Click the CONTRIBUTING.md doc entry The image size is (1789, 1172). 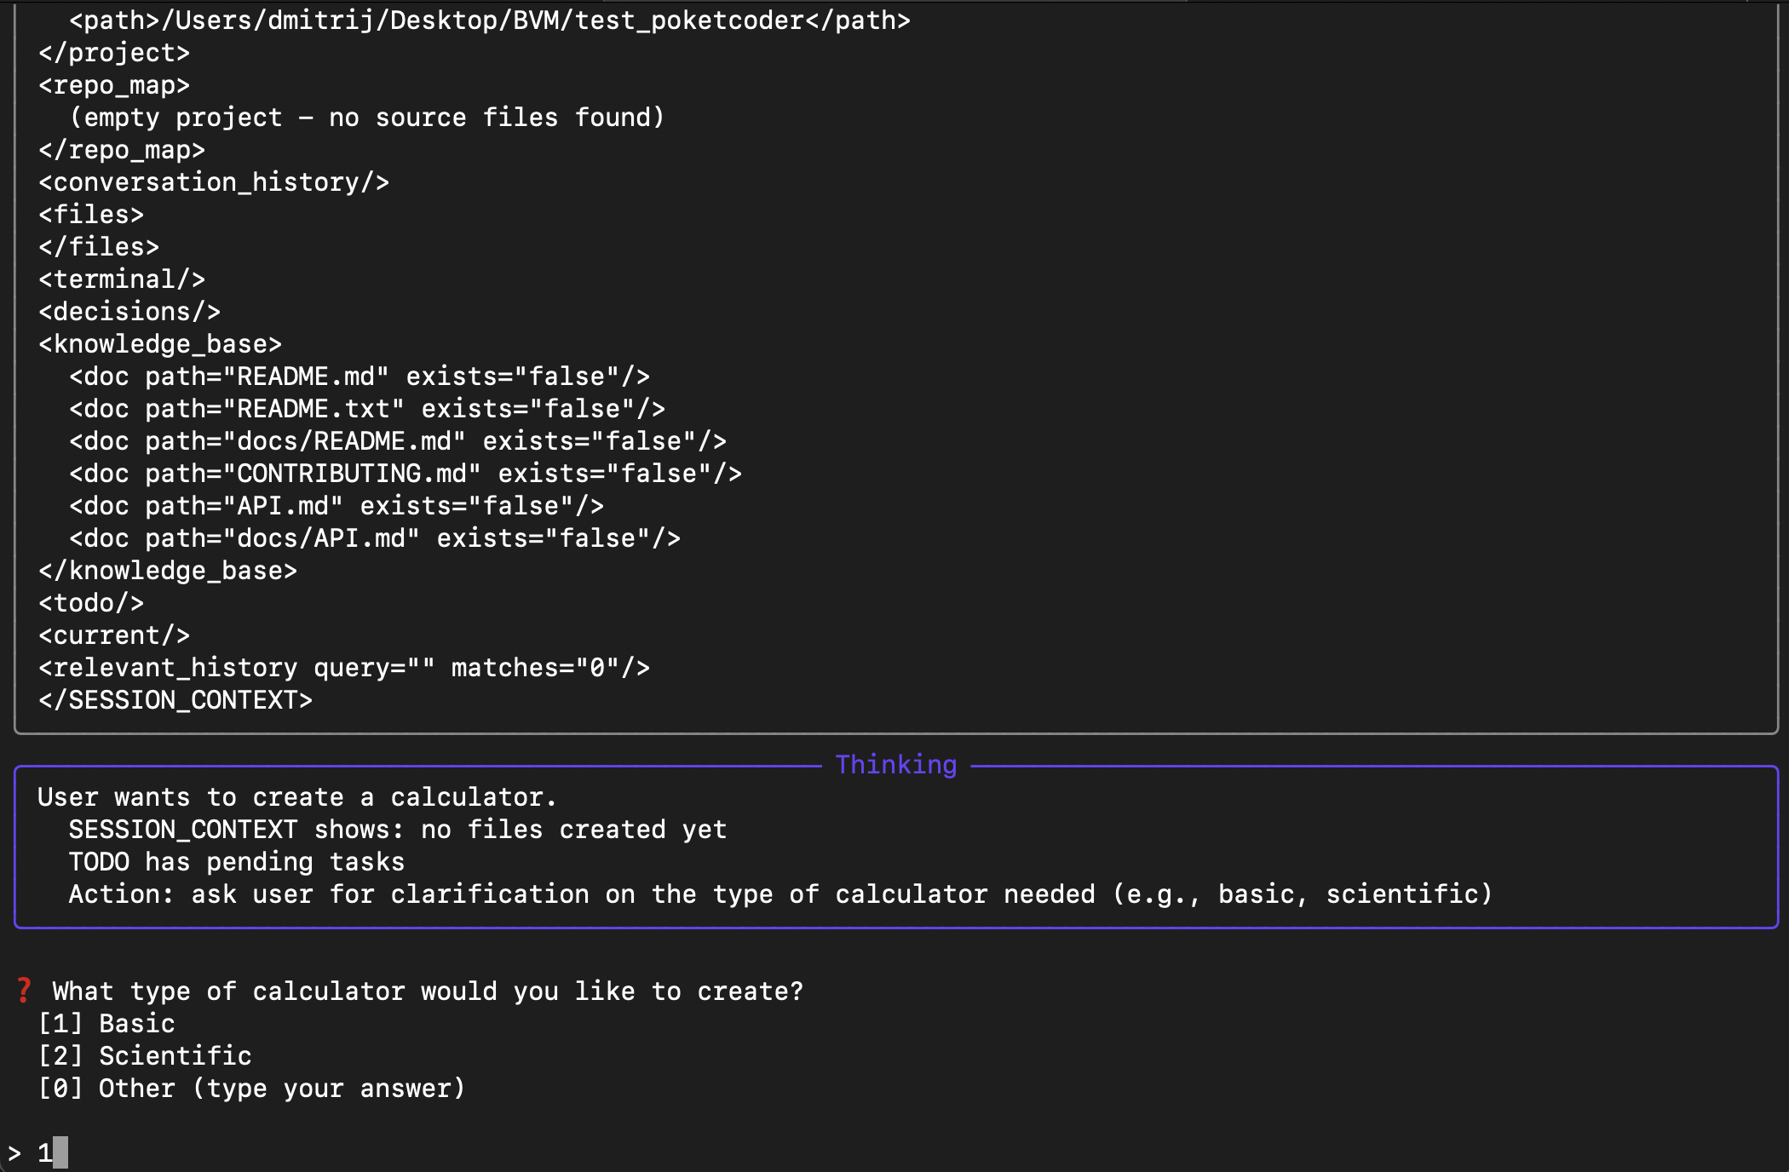(x=406, y=473)
